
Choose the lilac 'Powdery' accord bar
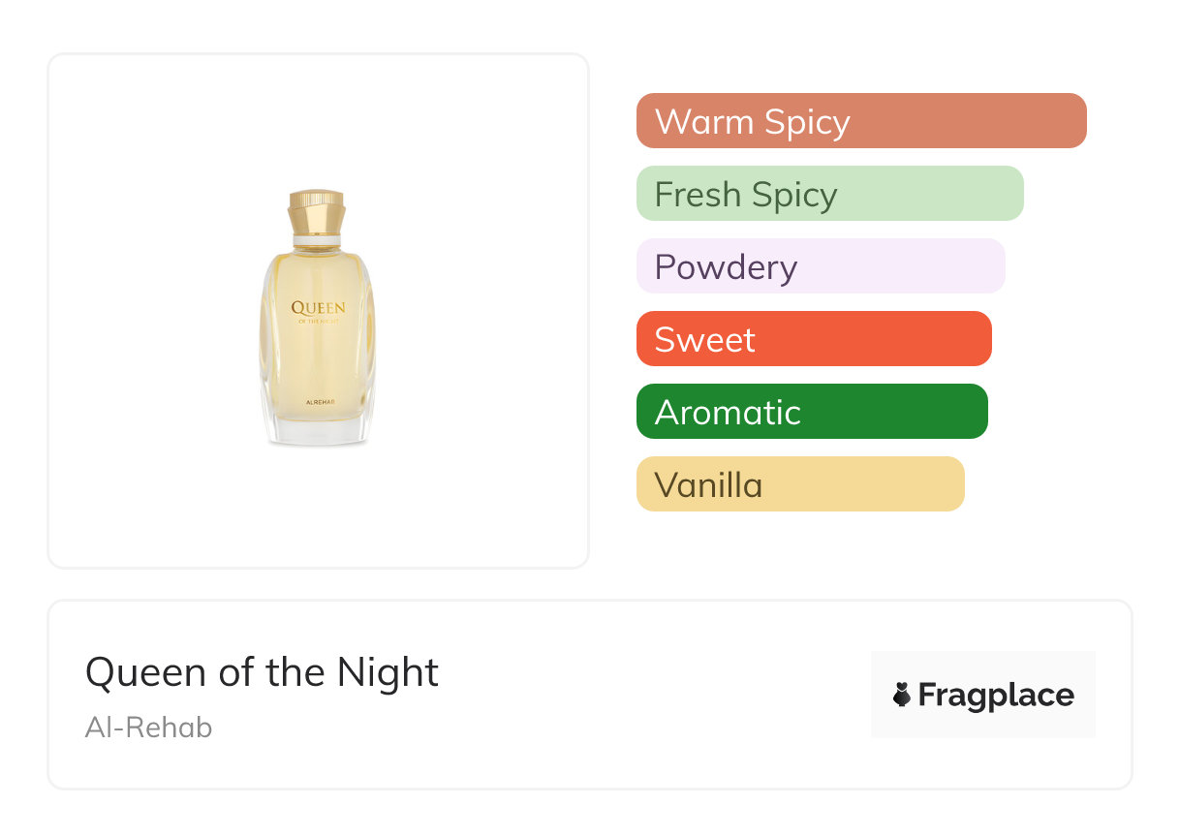point(820,266)
